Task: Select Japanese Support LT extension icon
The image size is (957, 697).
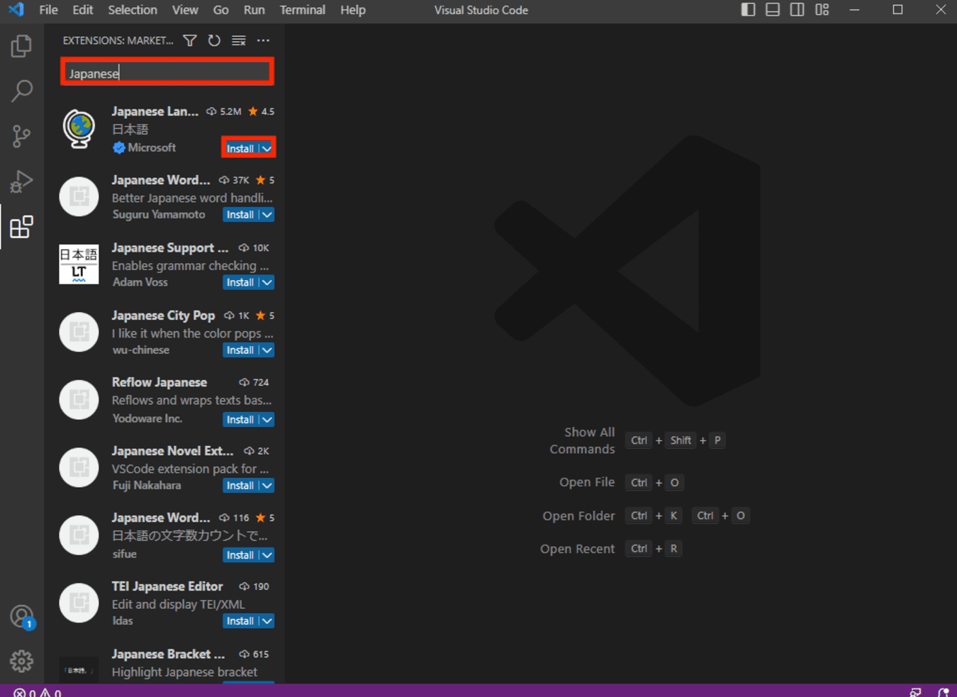Action: [79, 264]
